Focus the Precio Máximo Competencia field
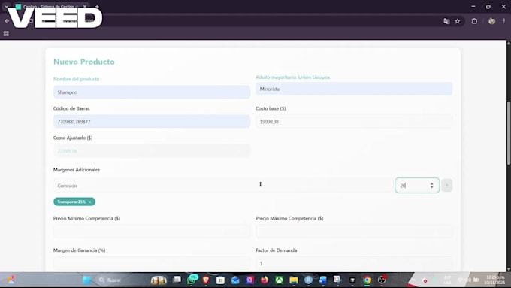Screen dimensions: 511x288 354,232
